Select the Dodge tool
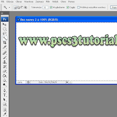 coord(4,85)
